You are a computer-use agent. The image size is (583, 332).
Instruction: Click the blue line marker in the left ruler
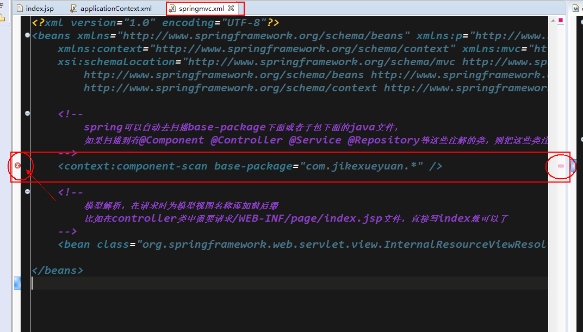[x=17, y=283]
